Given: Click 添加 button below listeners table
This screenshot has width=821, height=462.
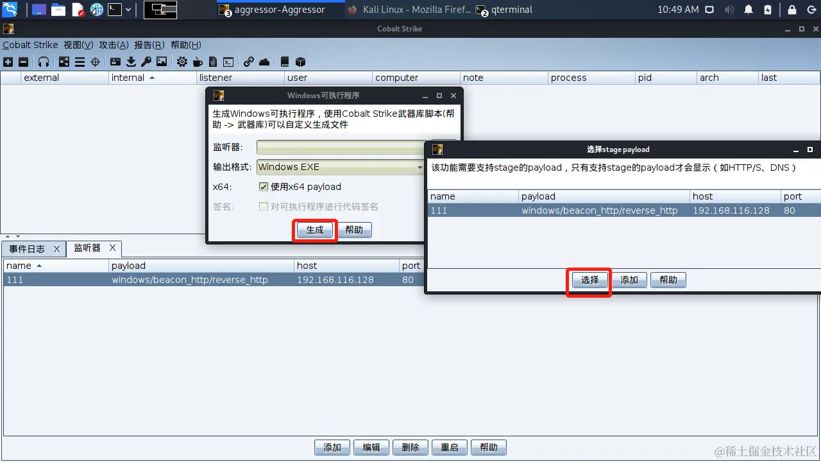Looking at the screenshot, I should point(332,447).
